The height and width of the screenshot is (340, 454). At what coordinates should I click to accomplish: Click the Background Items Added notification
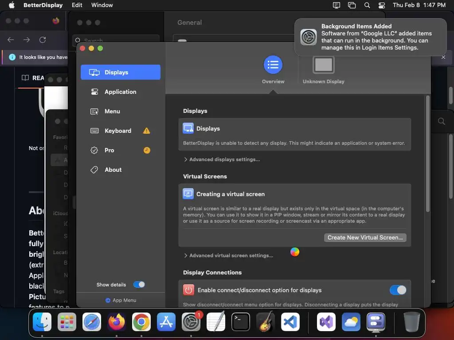tap(370, 37)
